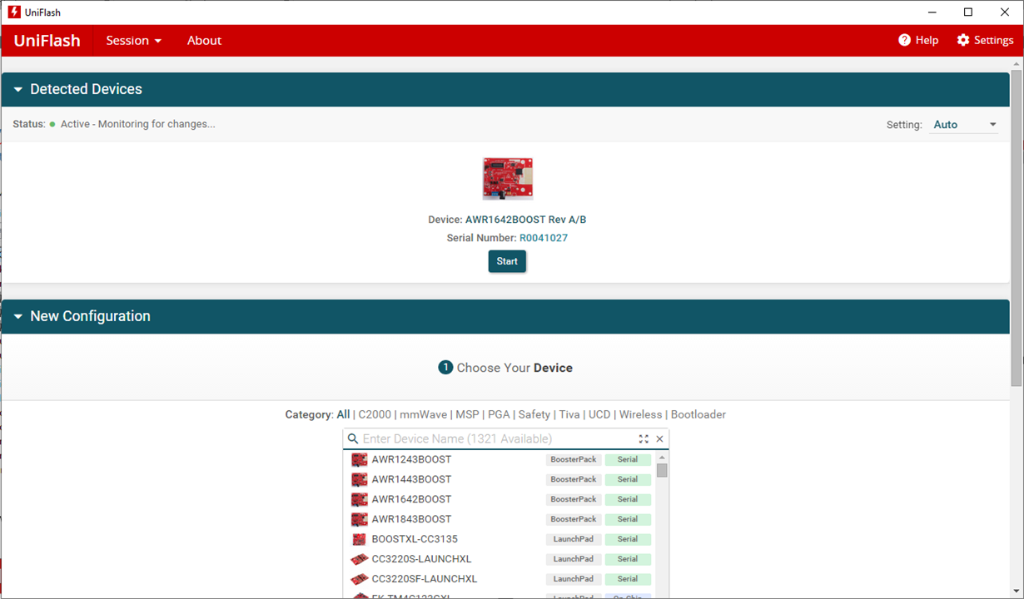1024x599 pixels.
Task: Click LaunchPad tag on BOOSTXL-CC3135 row
Action: tap(574, 539)
